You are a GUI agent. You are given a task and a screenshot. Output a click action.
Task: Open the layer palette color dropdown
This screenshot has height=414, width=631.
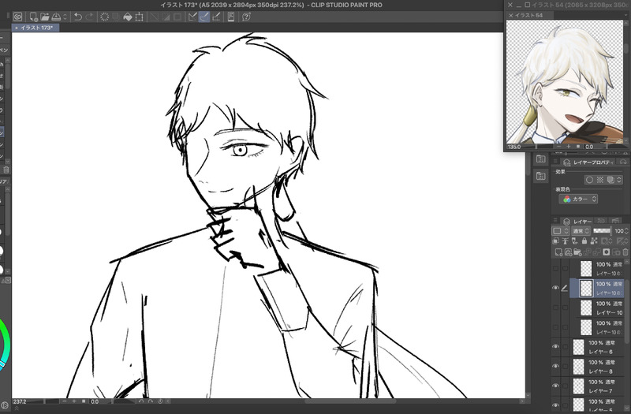560,231
